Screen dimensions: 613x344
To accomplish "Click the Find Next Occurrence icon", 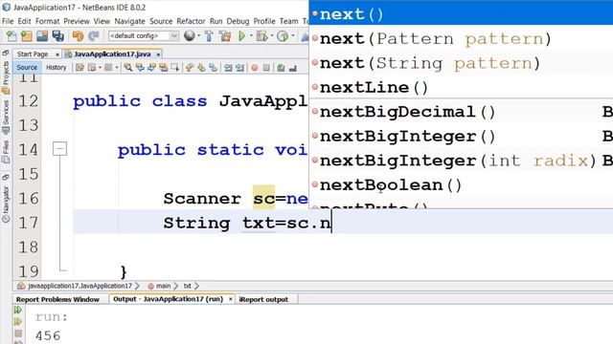I will pyautogui.click(x=151, y=68).
